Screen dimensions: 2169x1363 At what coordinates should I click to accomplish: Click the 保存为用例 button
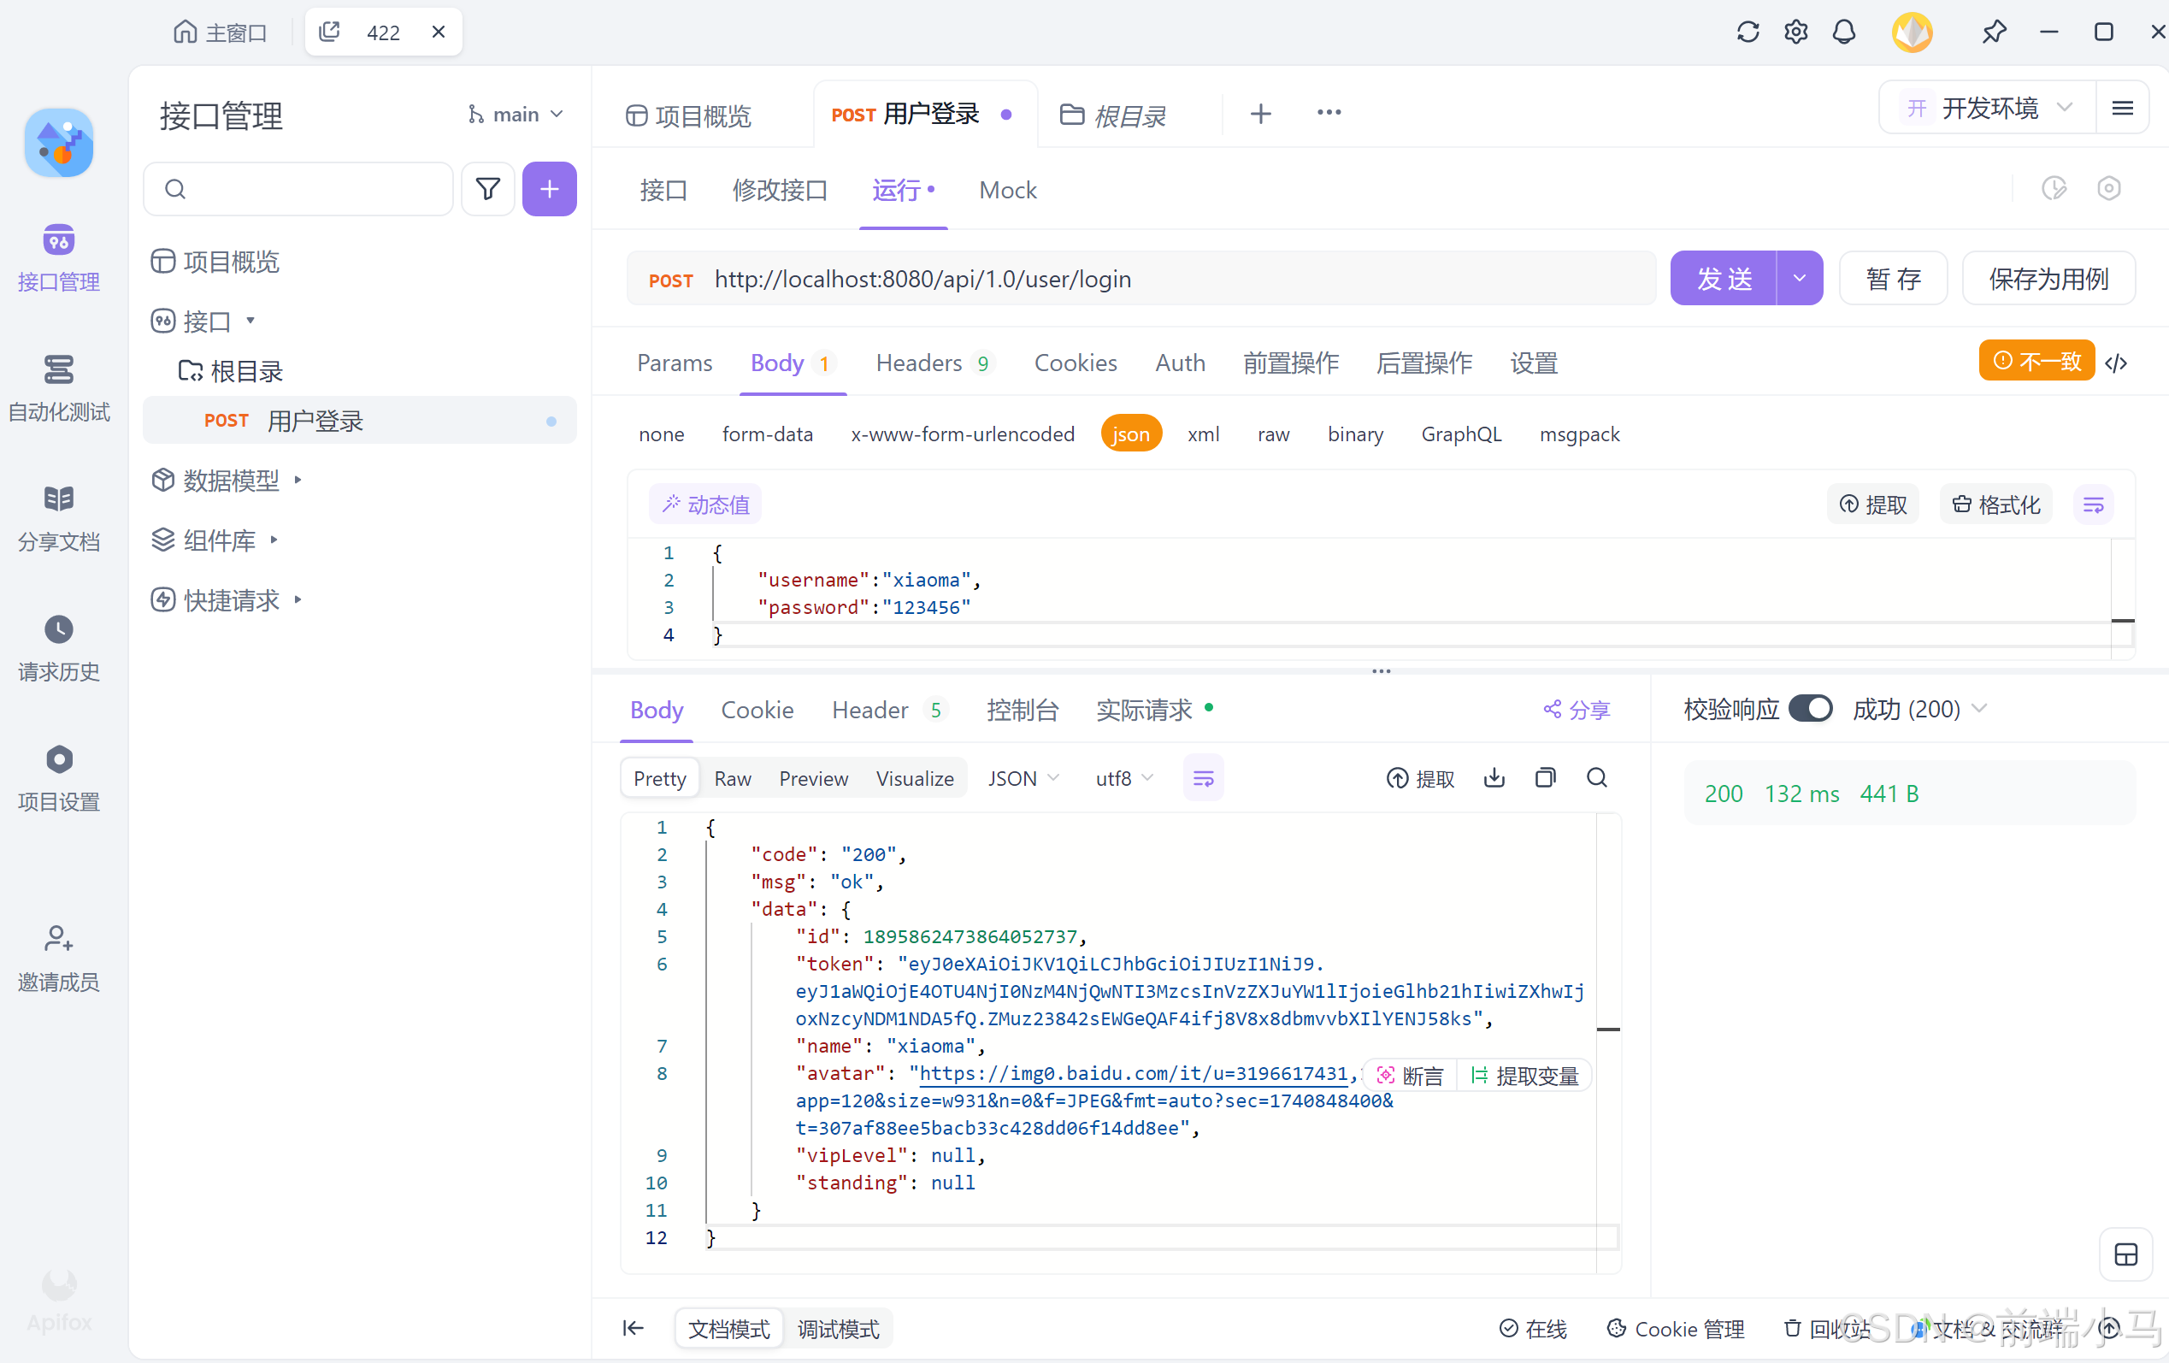[2048, 279]
